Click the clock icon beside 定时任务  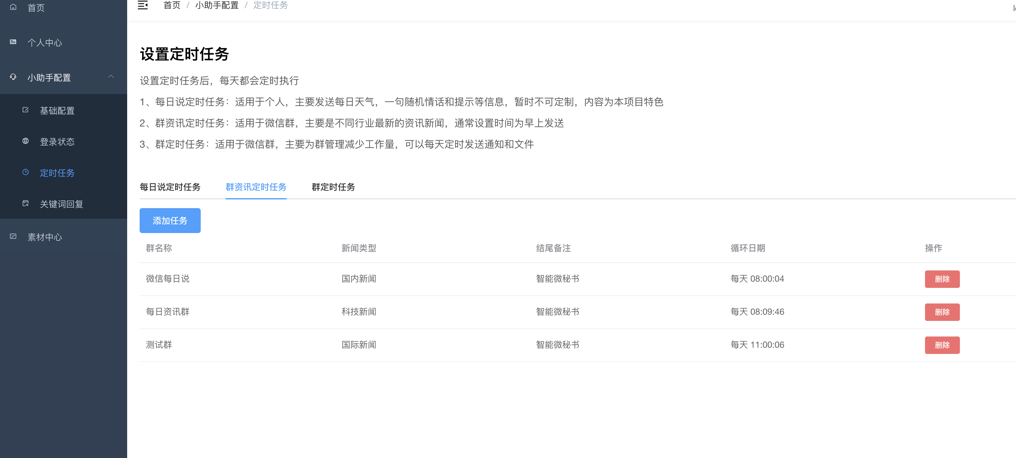tap(26, 172)
